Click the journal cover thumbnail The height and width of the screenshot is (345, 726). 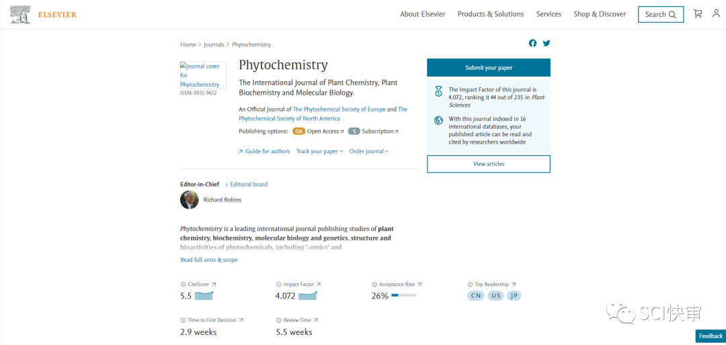(x=202, y=75)
